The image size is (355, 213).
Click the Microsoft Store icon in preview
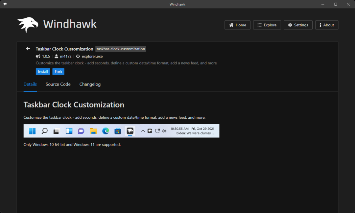pyautogui.click(x=118, y=131)
